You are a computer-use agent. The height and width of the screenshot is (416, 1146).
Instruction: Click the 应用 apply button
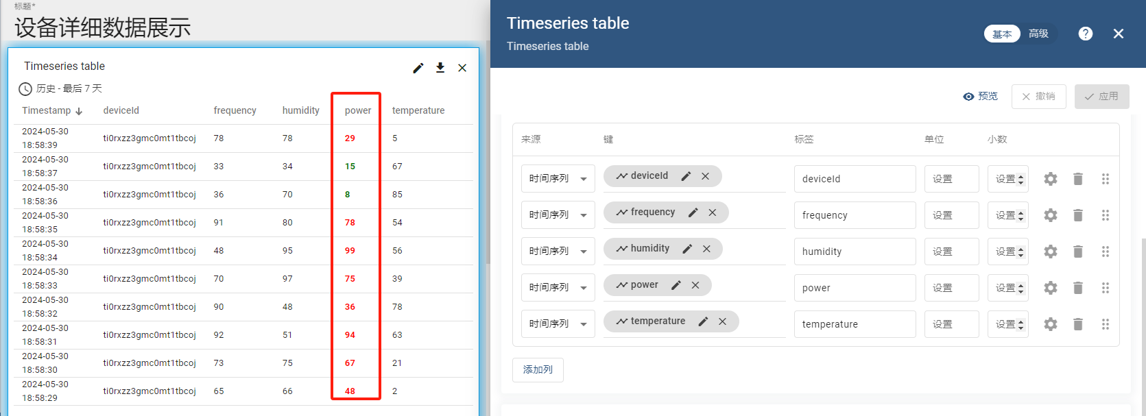point(1101,97)
